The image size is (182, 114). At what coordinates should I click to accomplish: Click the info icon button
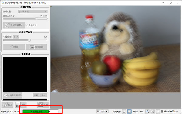pyautogui.click(x=43, y=105)
